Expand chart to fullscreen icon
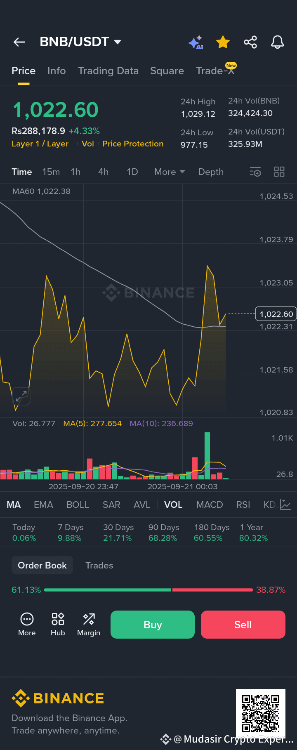 coord(21,396)
